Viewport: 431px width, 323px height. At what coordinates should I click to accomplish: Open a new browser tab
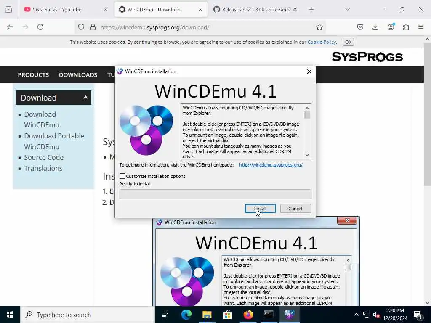click(x=311, y=10)
